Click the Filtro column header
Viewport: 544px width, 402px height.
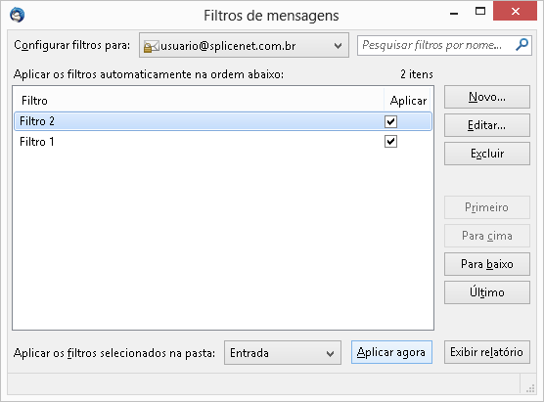pos(199,100)
